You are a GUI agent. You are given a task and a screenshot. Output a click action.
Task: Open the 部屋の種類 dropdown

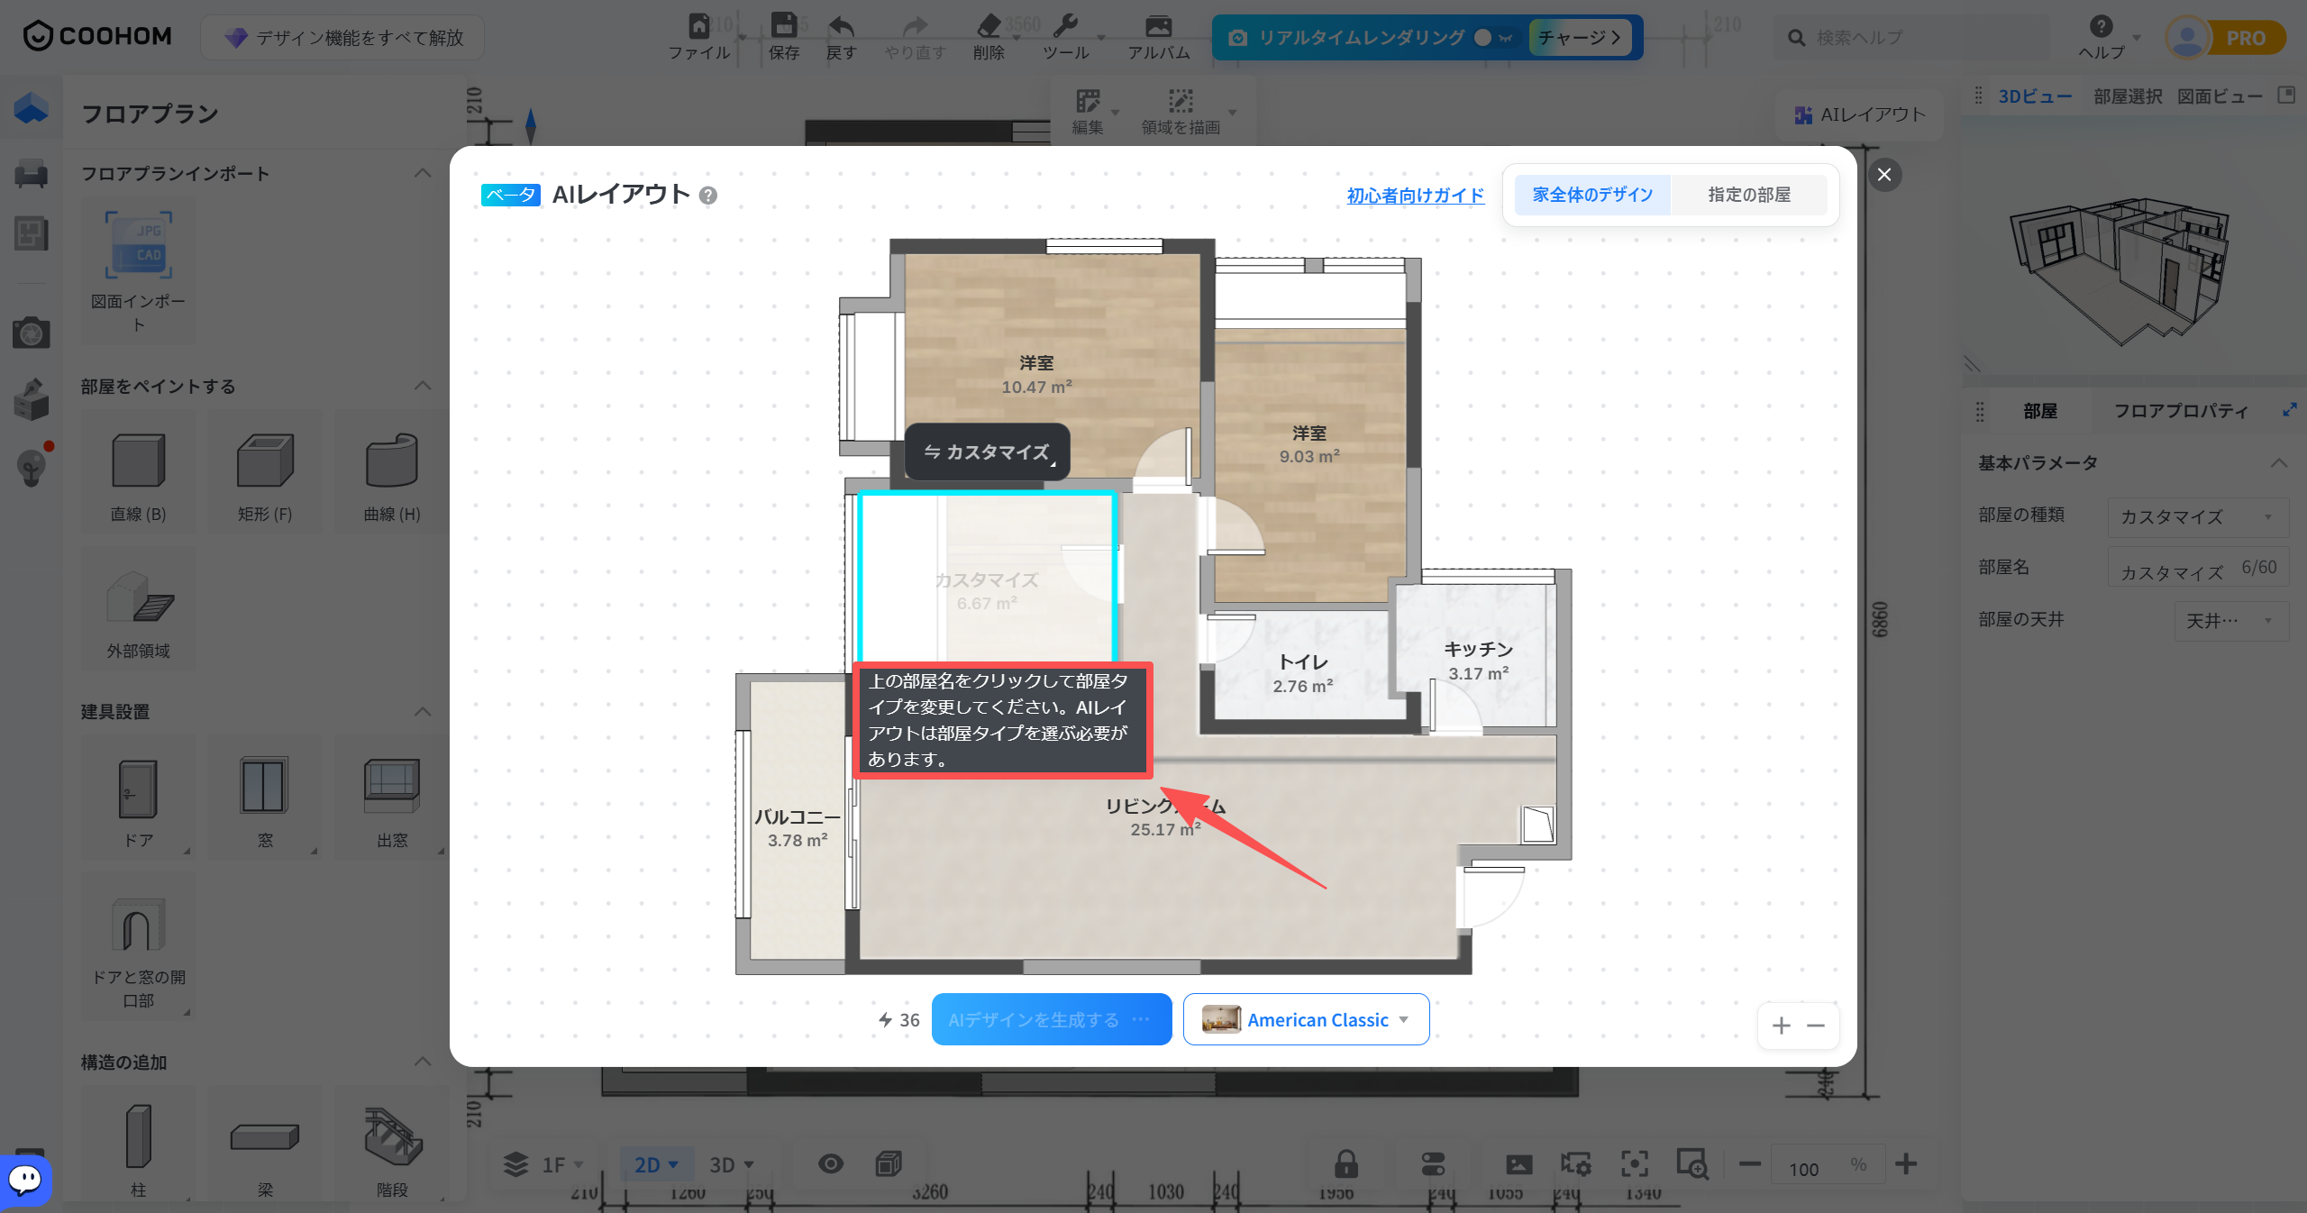2198,516
